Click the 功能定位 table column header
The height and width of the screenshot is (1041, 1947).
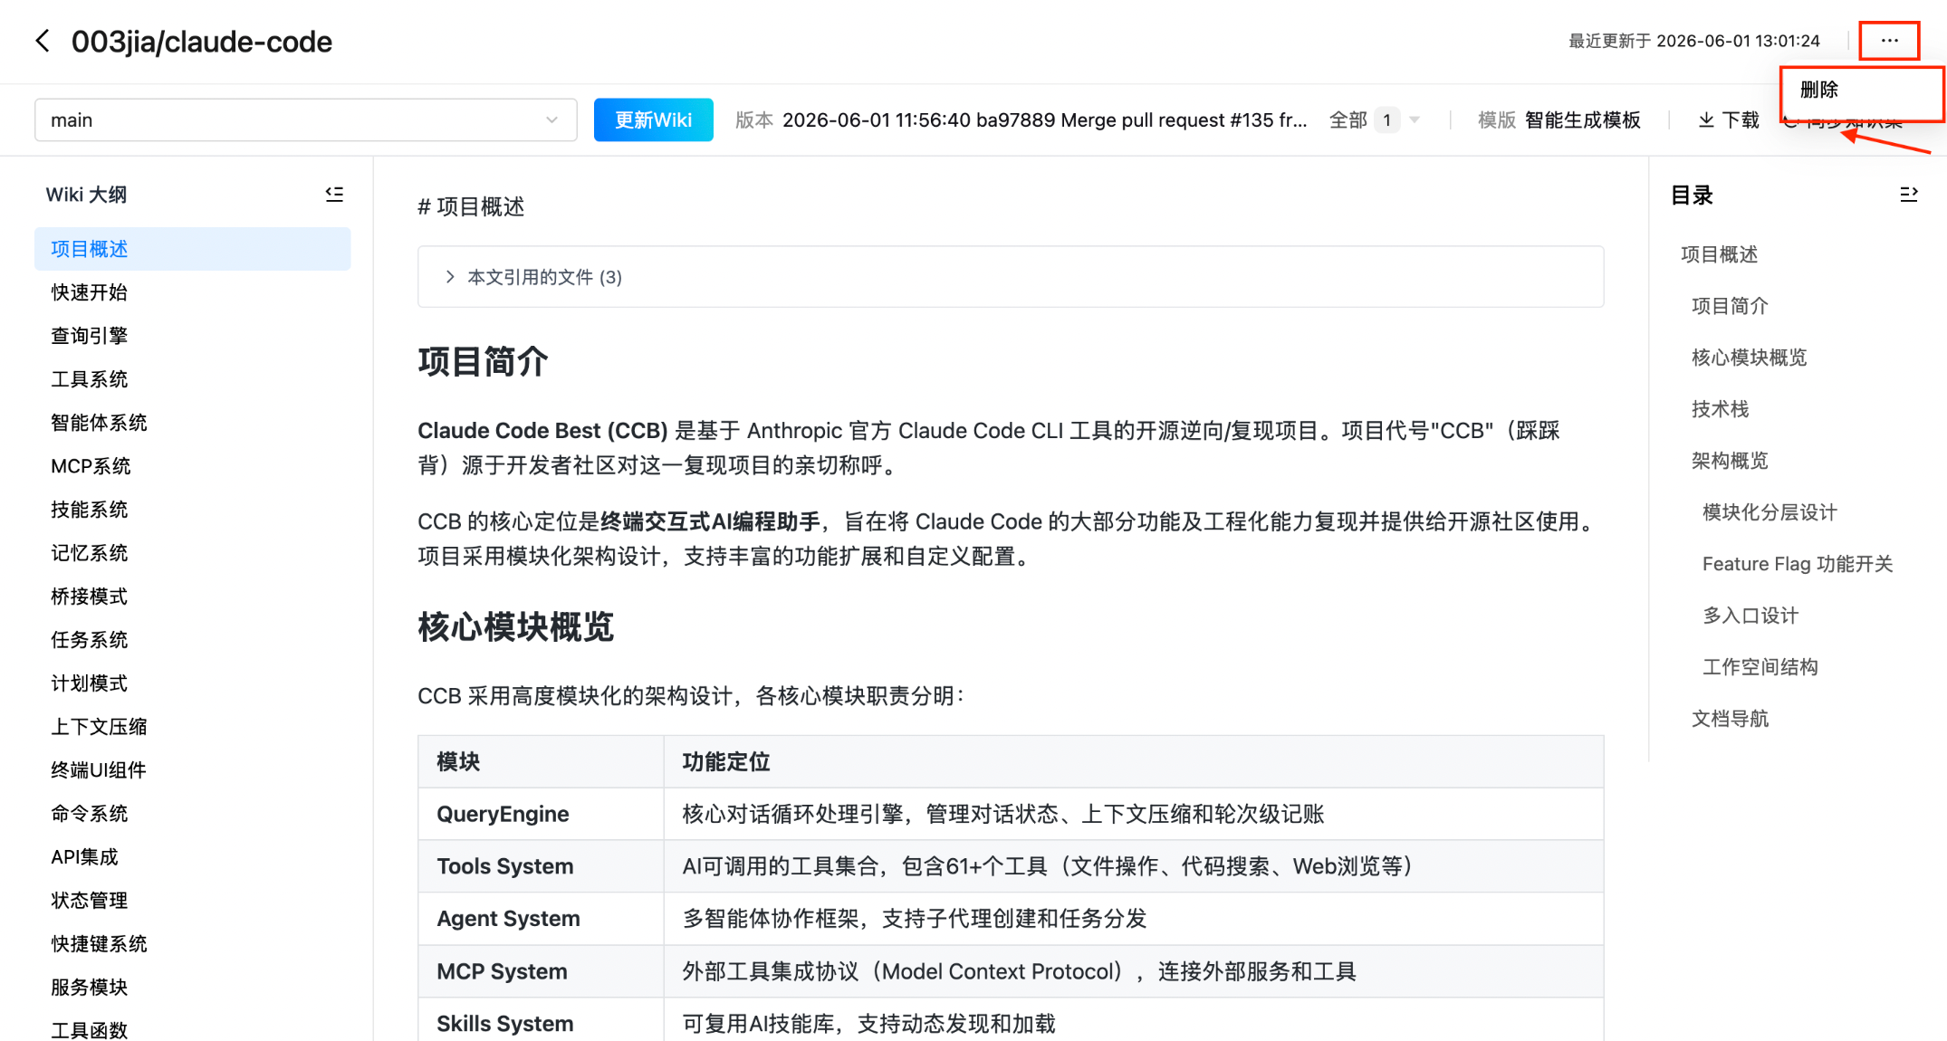click(1134, 762)
